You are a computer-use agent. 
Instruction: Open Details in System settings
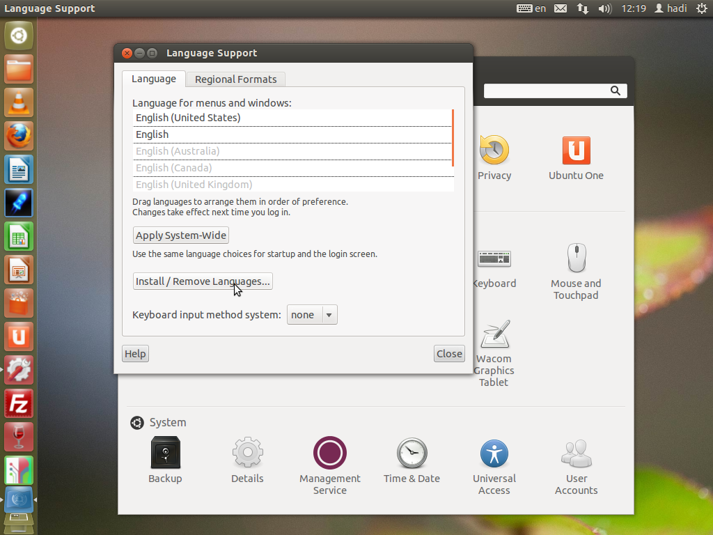pyautogui.click(x=247, y=453)
